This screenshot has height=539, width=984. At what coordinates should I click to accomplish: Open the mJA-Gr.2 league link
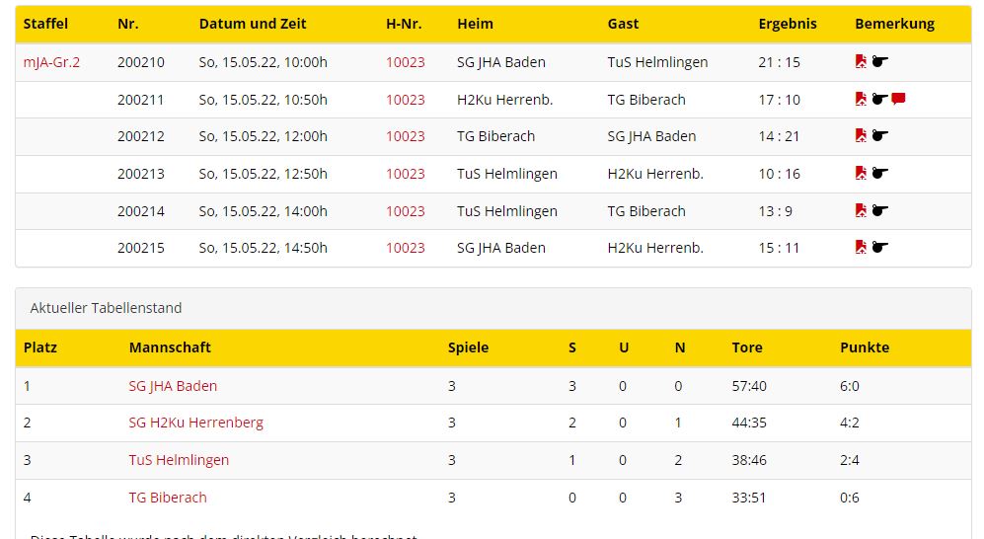(x=51, y=62)
